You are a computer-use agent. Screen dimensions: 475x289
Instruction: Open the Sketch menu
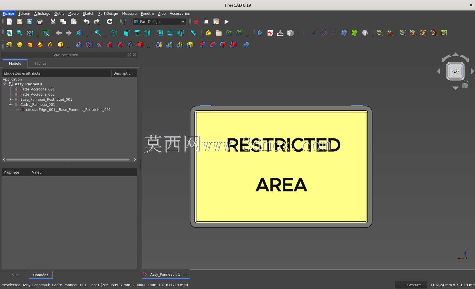click(x=88, y=13)
